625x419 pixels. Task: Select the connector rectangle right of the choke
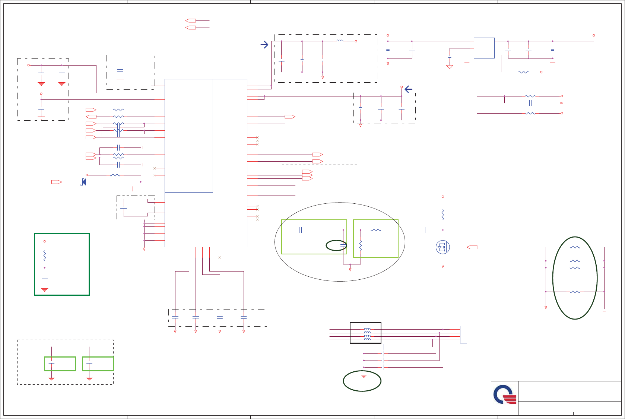[463, 334]
